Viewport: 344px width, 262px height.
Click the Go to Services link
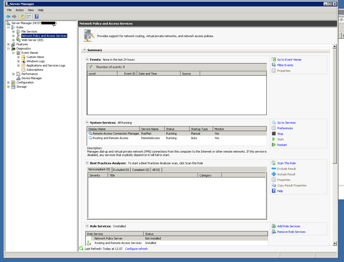point(287,123)
